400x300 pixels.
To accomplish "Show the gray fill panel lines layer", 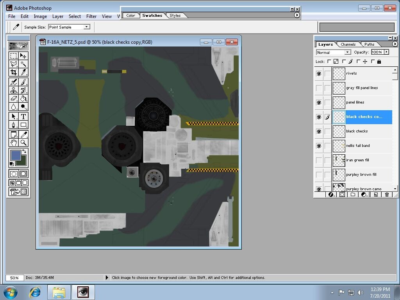I will 319,88.
